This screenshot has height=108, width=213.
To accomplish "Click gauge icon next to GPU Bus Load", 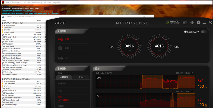I will 3,102.
